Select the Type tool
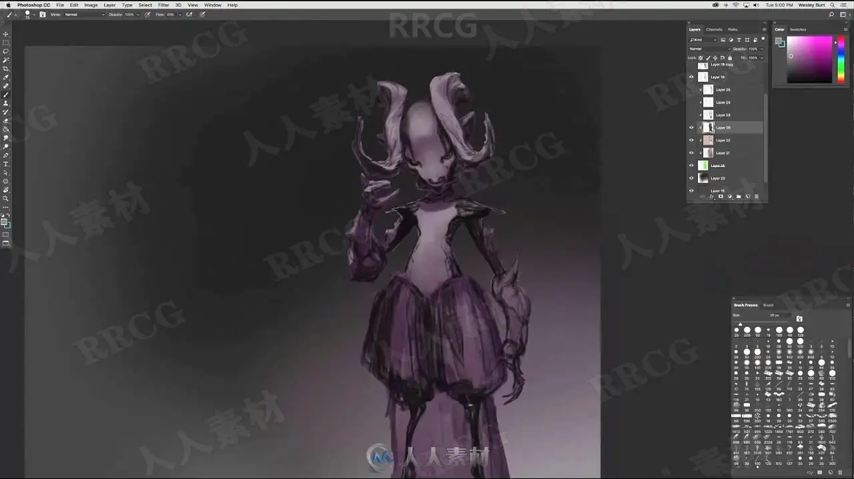 point(6,163)
